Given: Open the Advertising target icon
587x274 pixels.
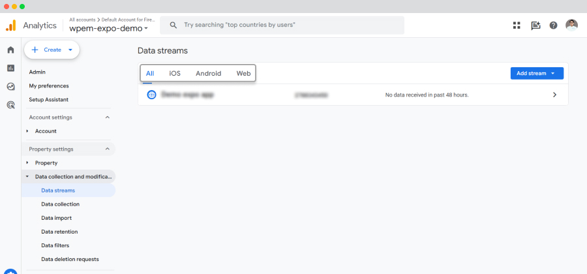Looking at the screenshot, I should pos(10,105).
